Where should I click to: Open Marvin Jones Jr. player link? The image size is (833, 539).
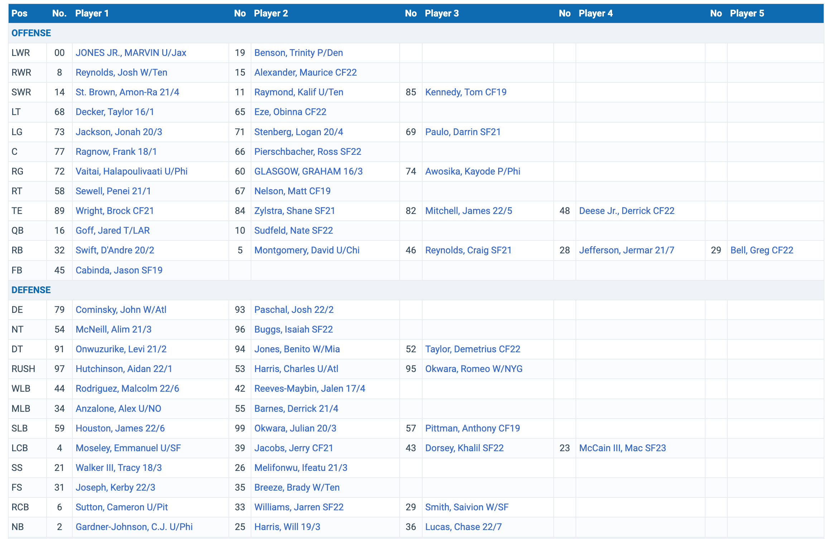(131, 53)
